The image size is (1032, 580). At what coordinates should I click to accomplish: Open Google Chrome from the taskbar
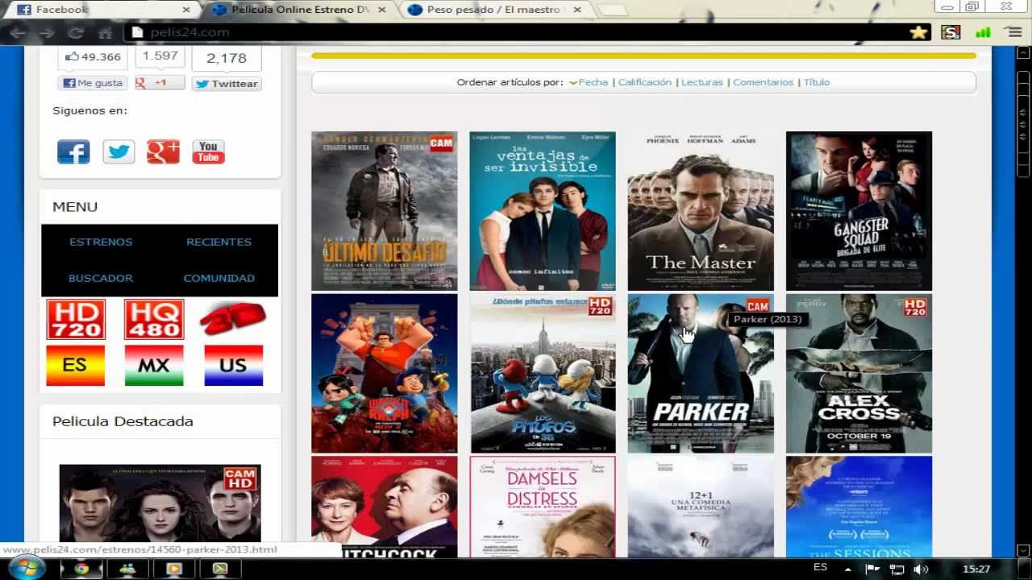(x=81, y=569)
